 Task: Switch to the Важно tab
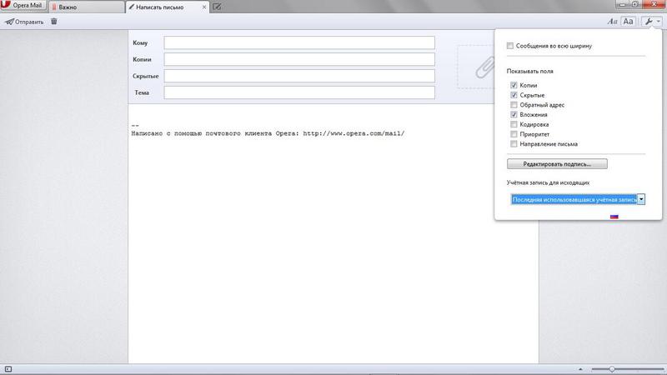(87, 7)
